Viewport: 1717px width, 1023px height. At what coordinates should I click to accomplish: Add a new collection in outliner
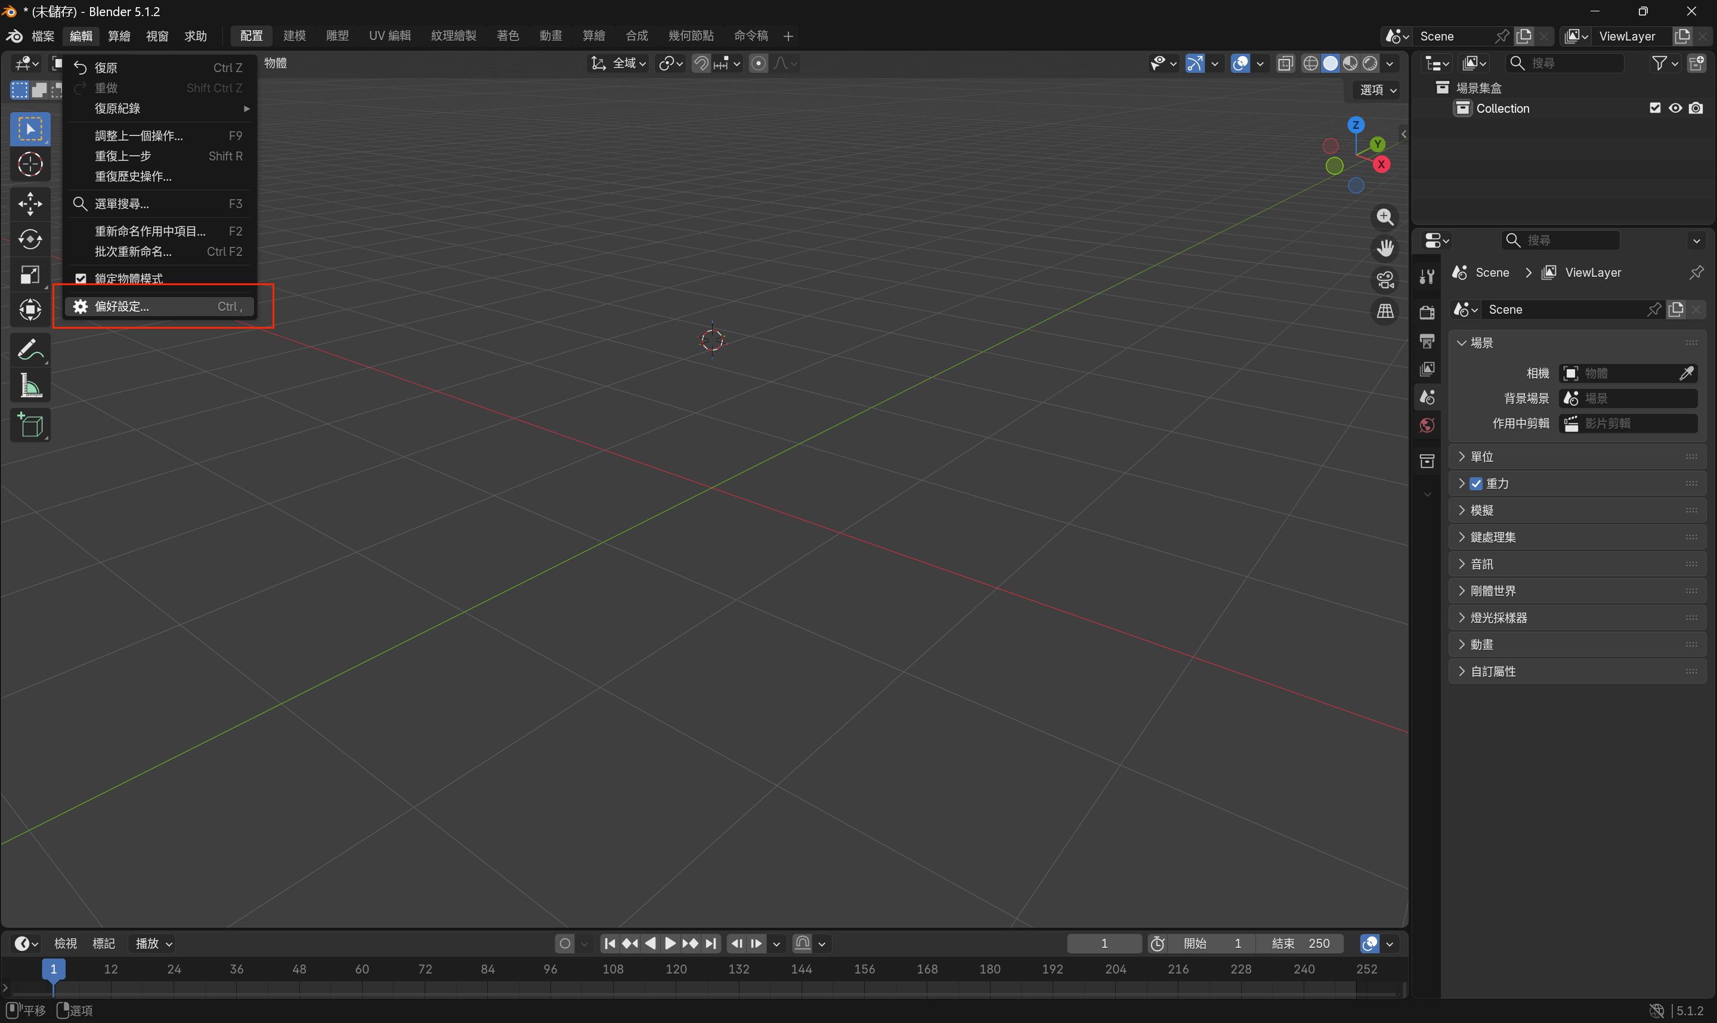pos(1696,63)
